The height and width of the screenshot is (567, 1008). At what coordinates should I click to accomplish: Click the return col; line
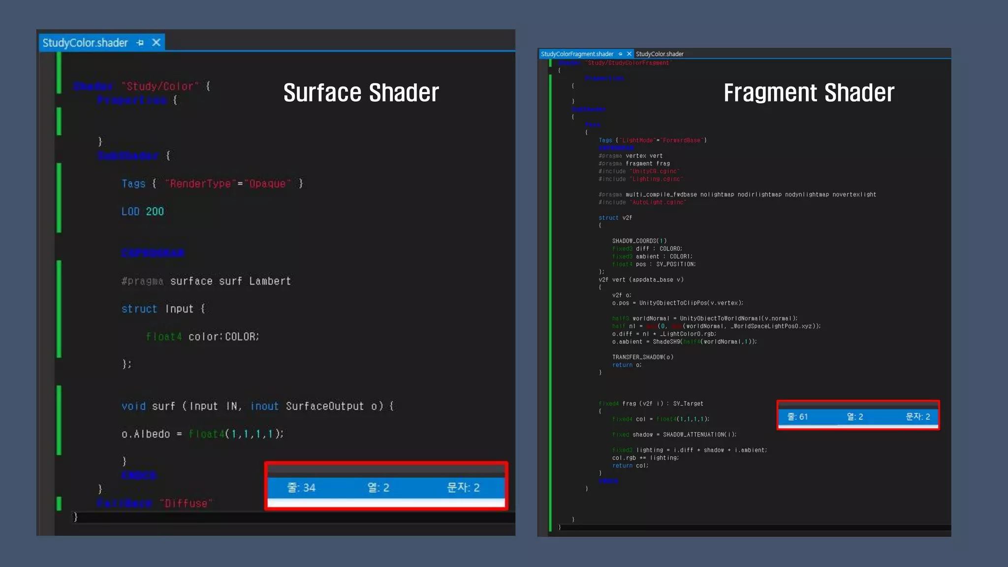[630, 466]
